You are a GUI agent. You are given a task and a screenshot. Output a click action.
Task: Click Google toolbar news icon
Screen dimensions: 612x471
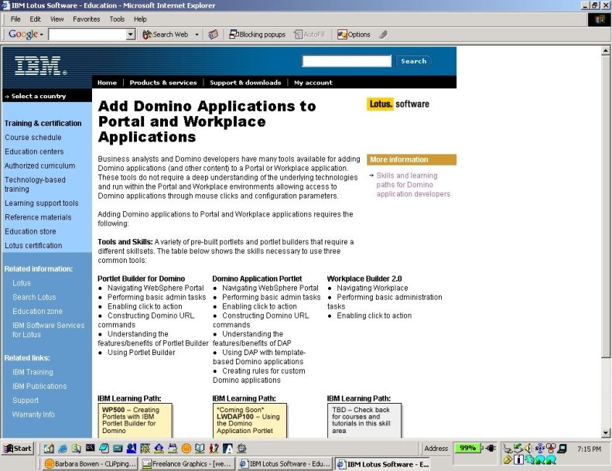coord(213,35)
